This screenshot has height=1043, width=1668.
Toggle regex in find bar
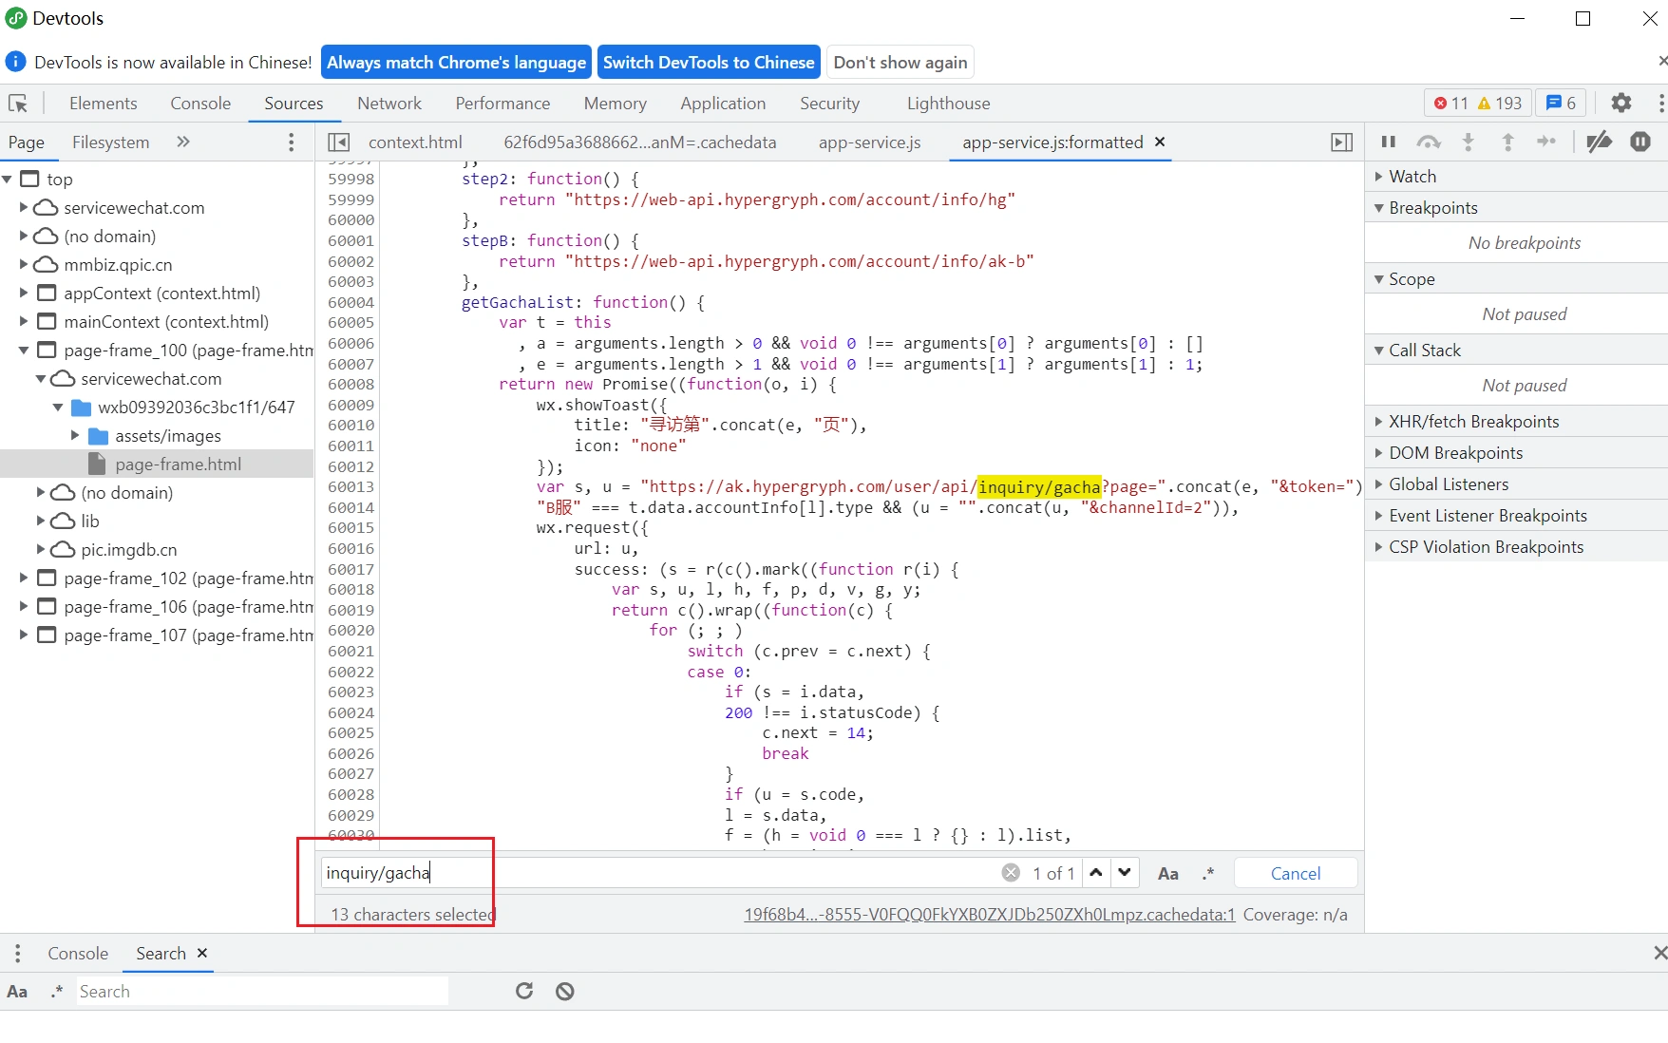point(1207,874)
